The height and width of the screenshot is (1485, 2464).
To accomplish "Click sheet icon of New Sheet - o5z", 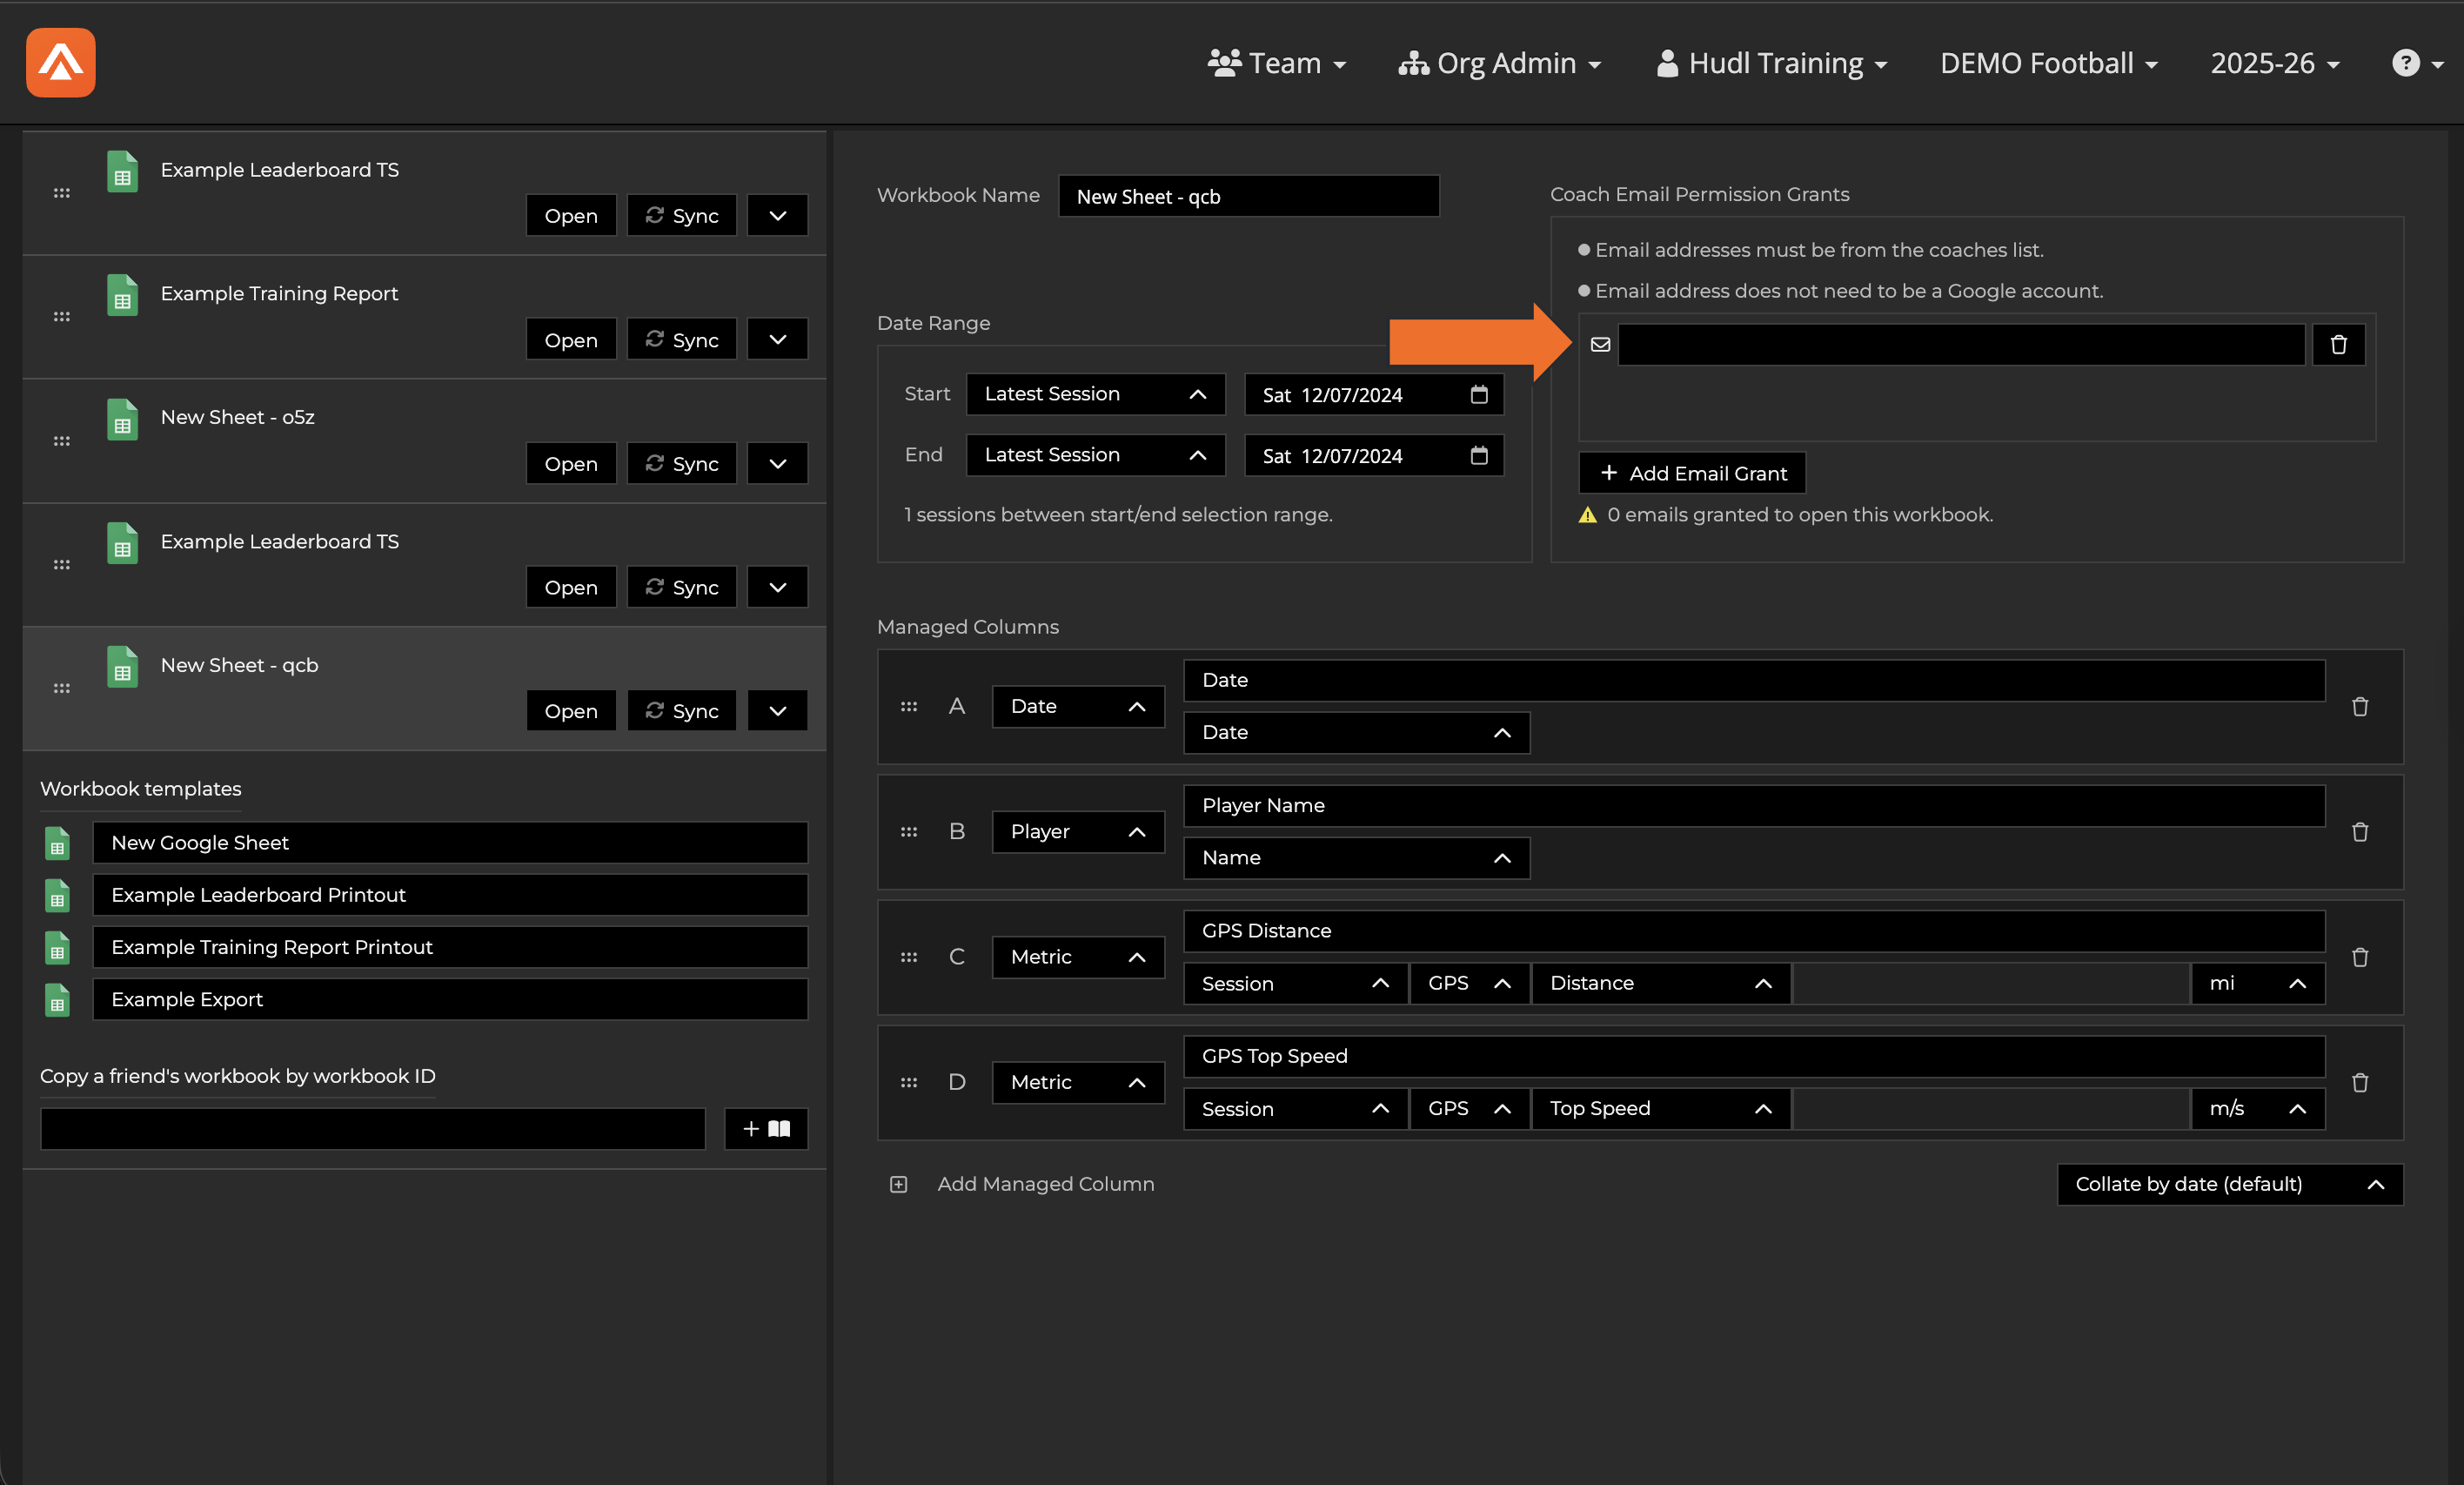I will coord(122,420).
